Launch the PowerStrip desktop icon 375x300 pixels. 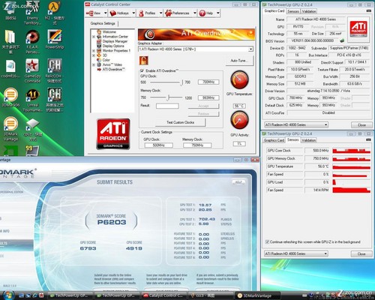(55, 40)
